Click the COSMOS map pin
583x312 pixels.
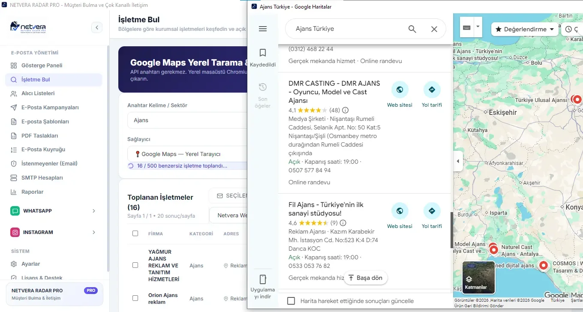[x=544, y=265]
